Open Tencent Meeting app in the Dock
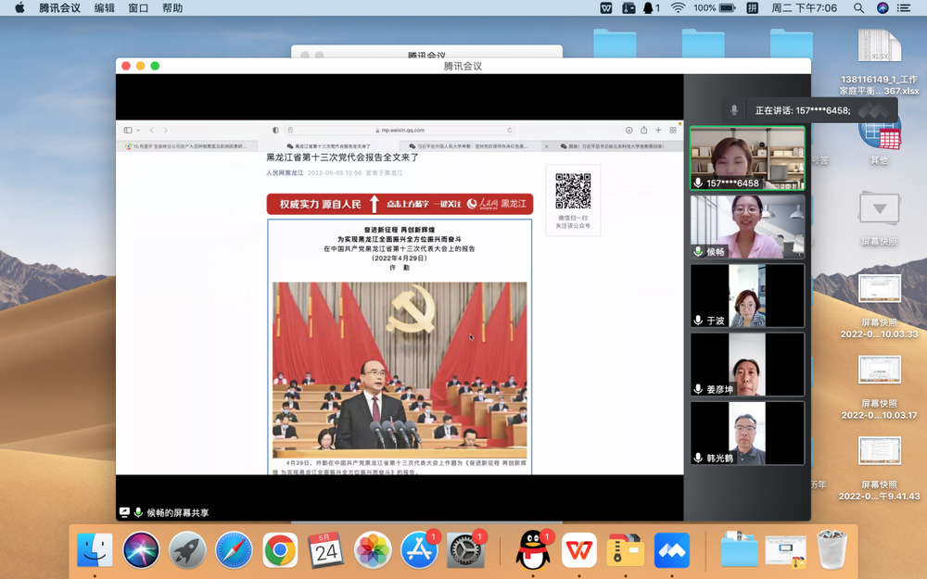 pyautogui.click(x=671, y=549)
